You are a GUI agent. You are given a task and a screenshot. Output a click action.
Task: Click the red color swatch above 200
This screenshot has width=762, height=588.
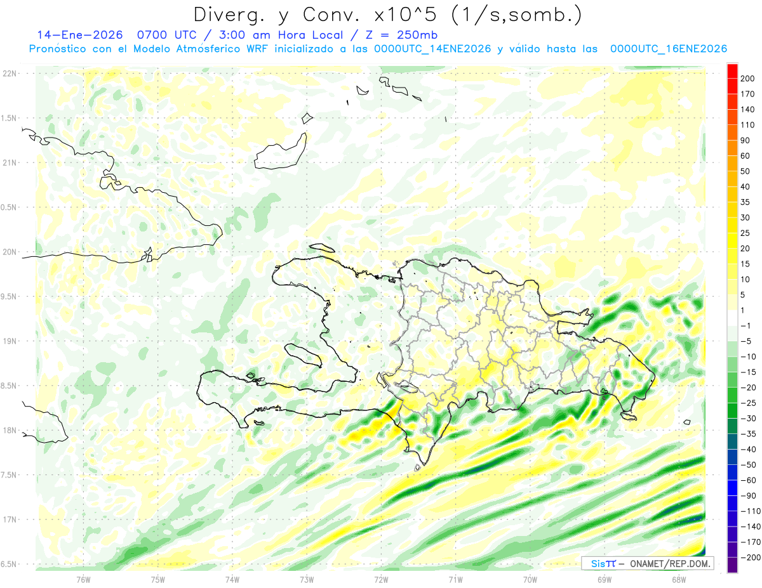tap(732, 71)
